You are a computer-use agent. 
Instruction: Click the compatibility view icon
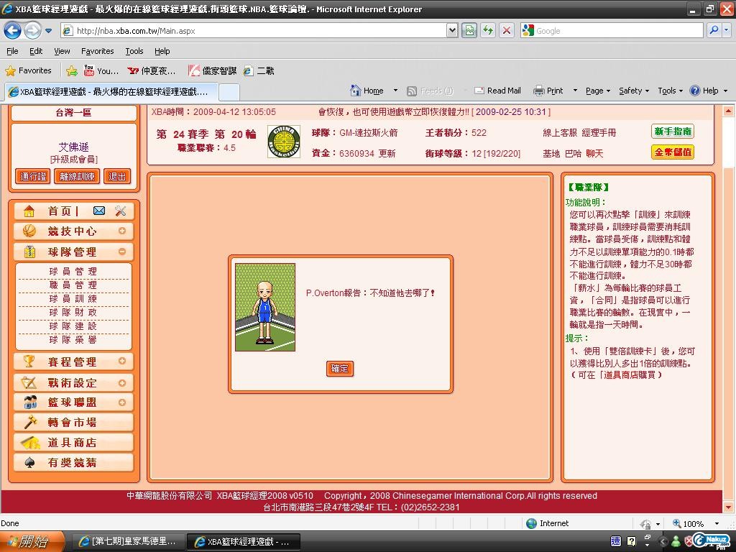point(469,30)
